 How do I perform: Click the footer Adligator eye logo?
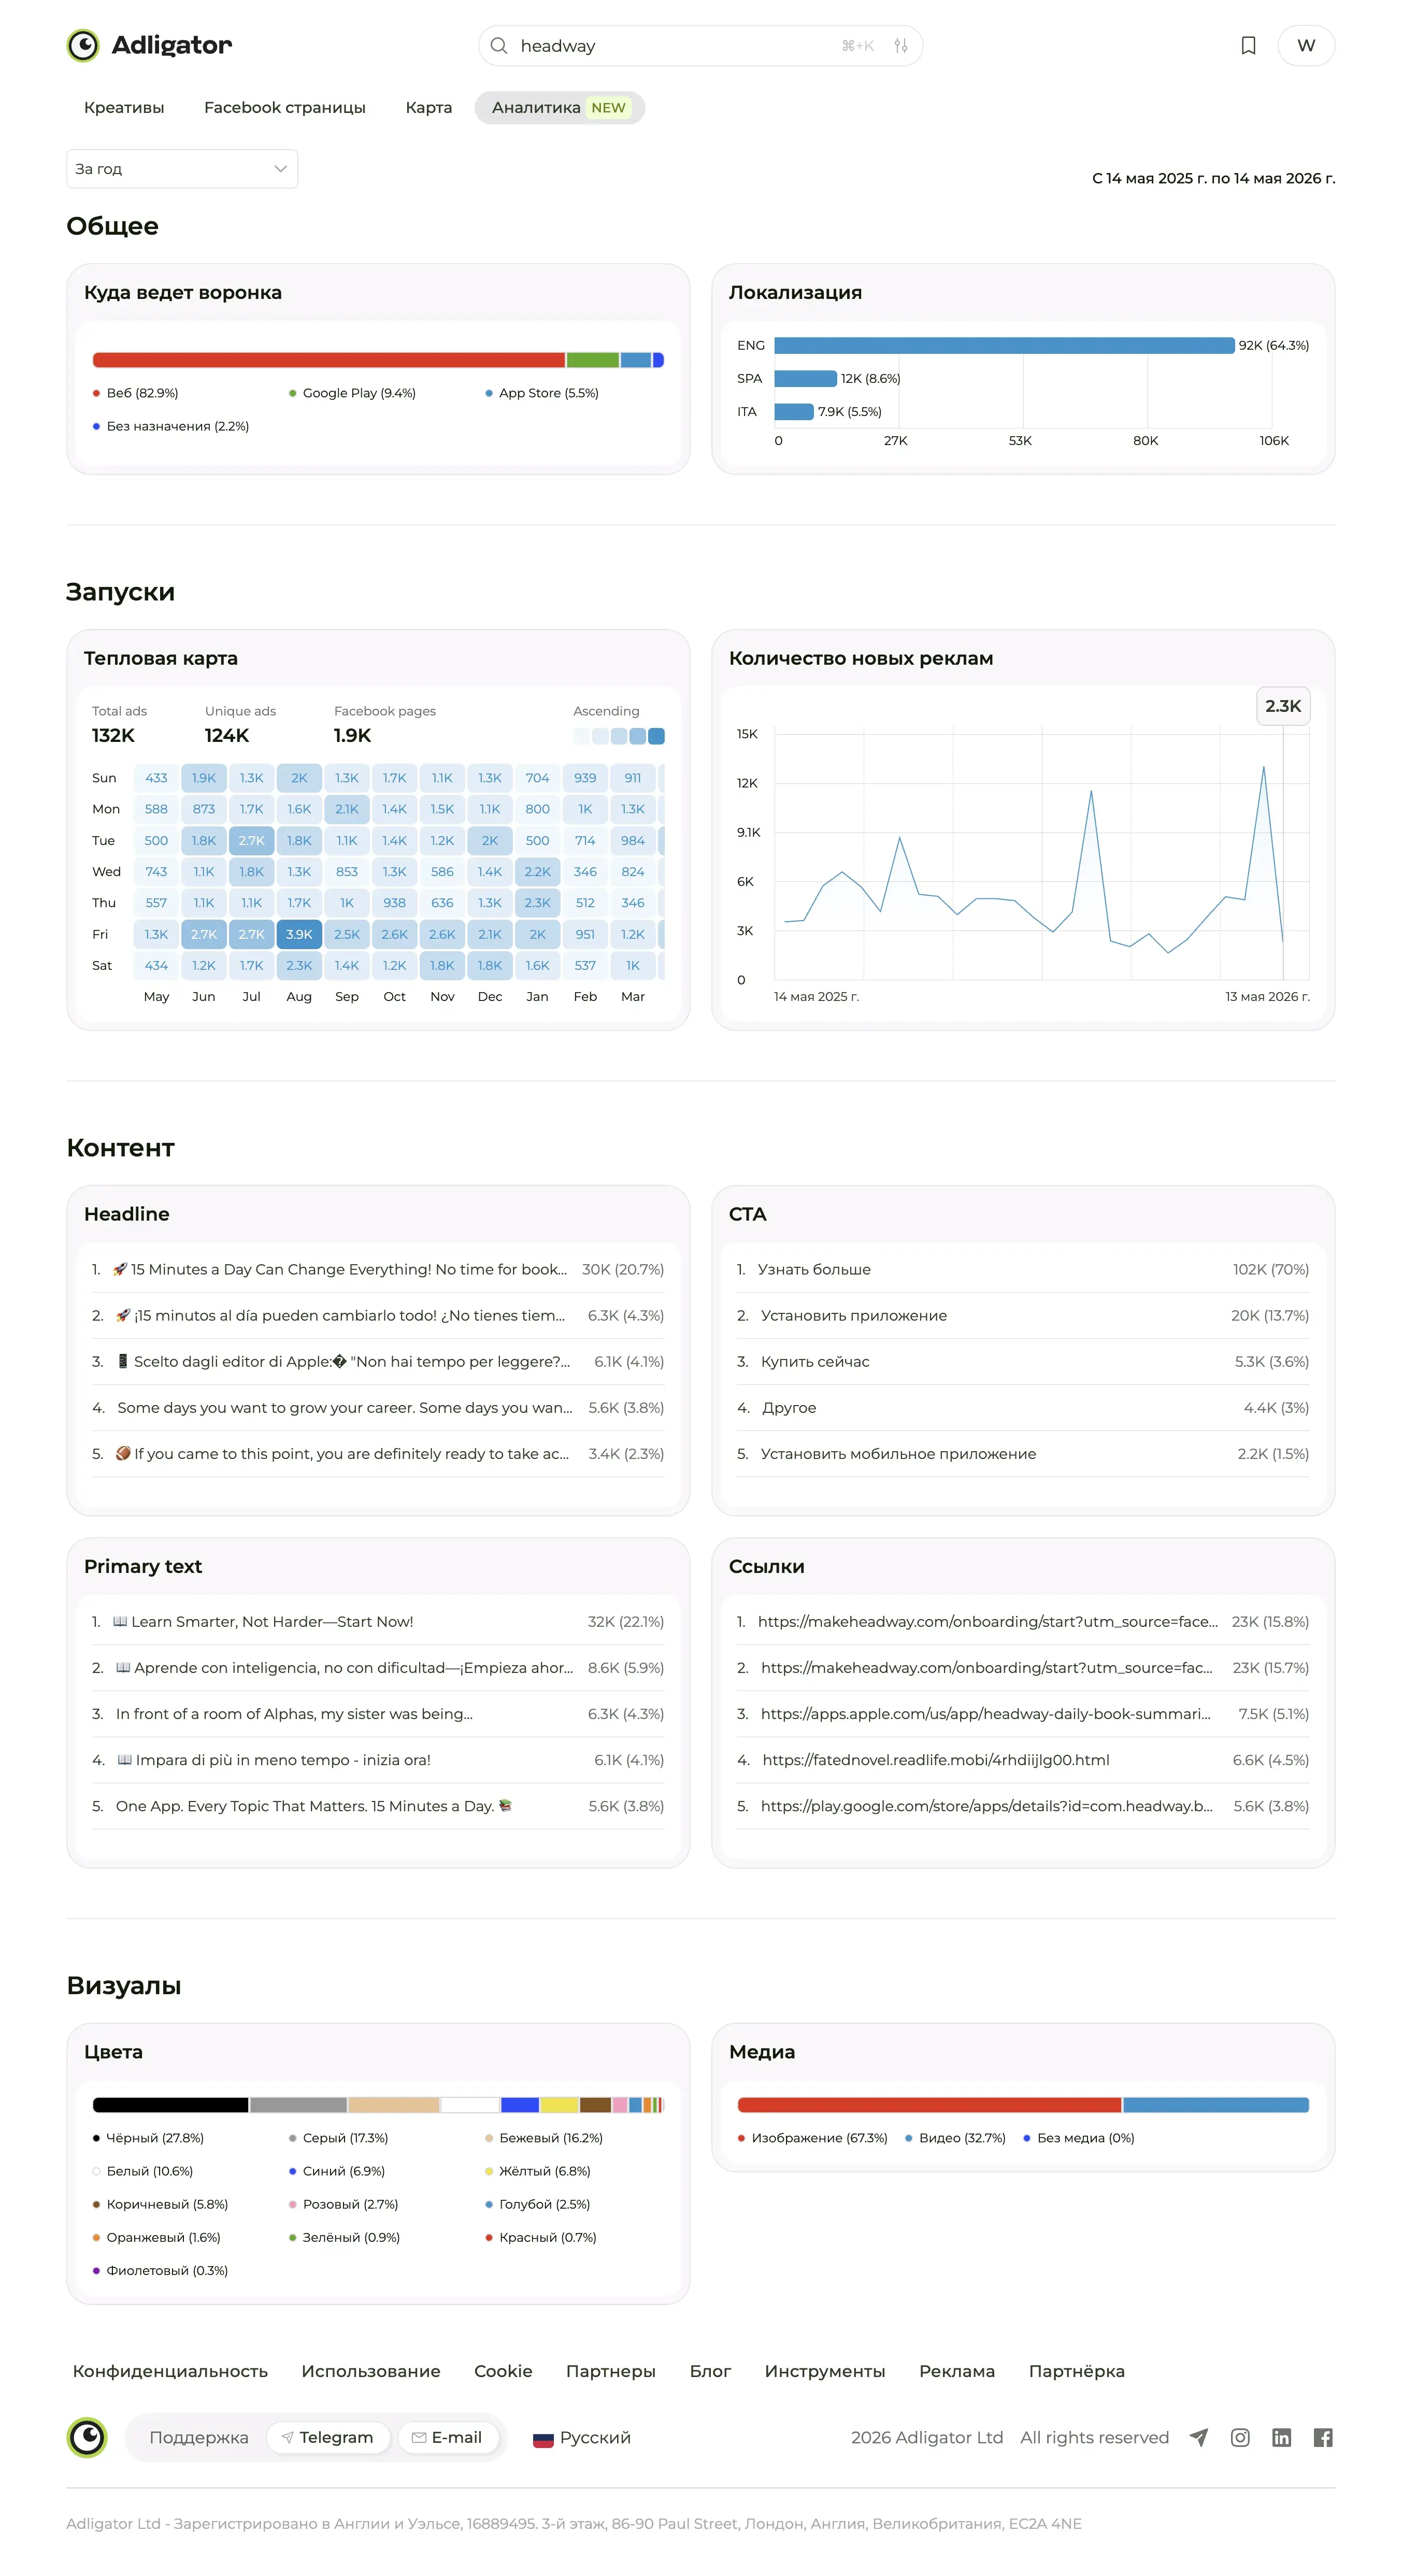click(87, 2437)
